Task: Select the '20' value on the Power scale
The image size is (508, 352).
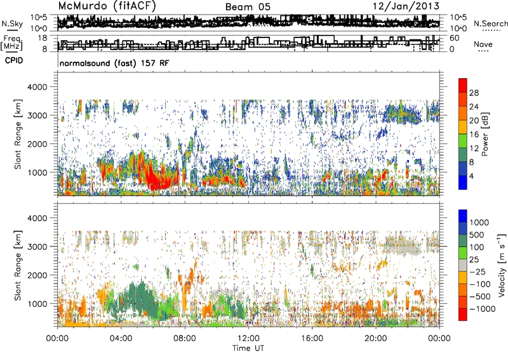Action: point(474,121)
